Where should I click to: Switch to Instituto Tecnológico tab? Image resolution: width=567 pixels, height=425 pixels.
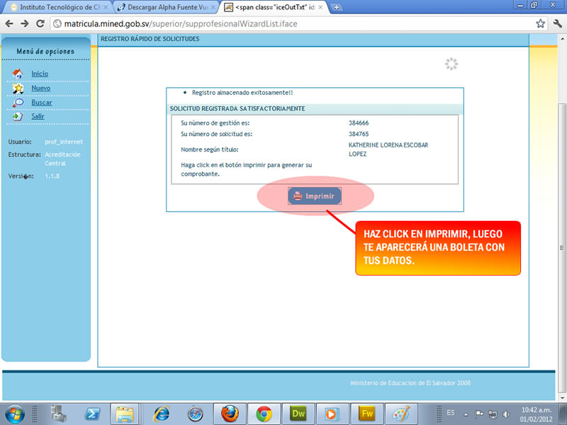(x=55, y=7)
